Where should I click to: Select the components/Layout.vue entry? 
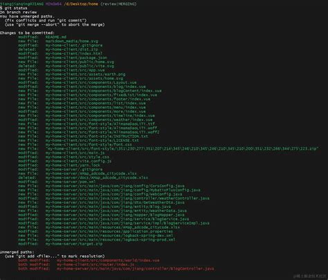(78, 82)
